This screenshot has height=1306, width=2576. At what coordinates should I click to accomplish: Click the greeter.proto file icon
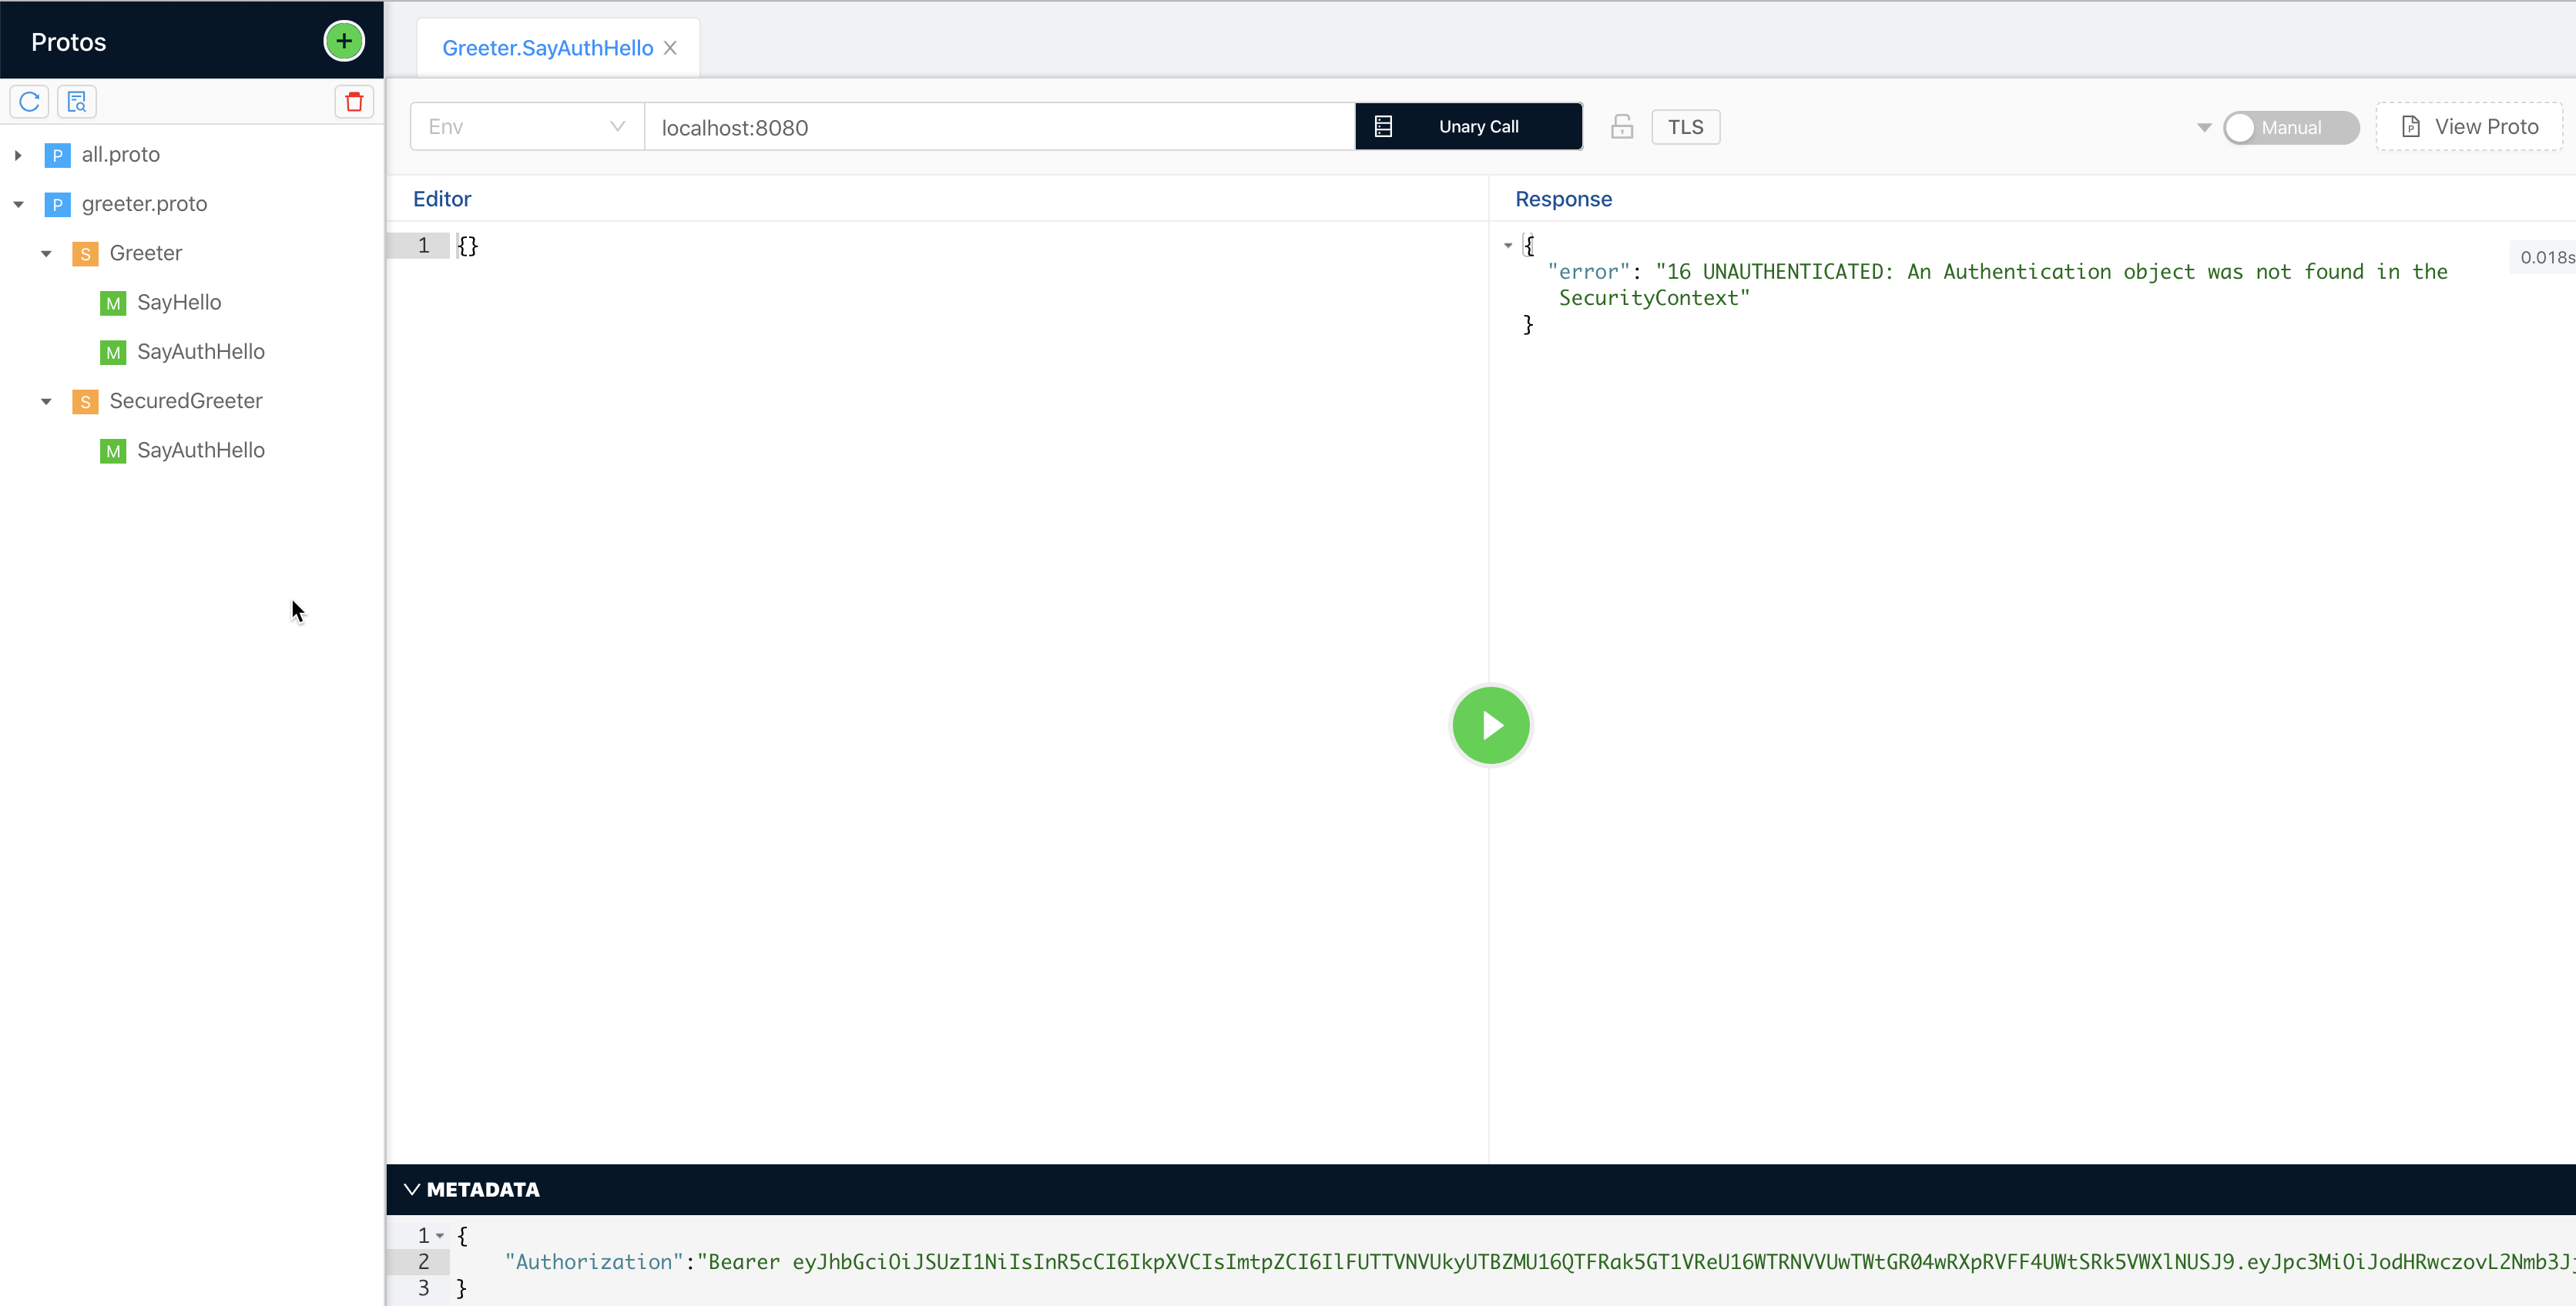tap(58, 204)
